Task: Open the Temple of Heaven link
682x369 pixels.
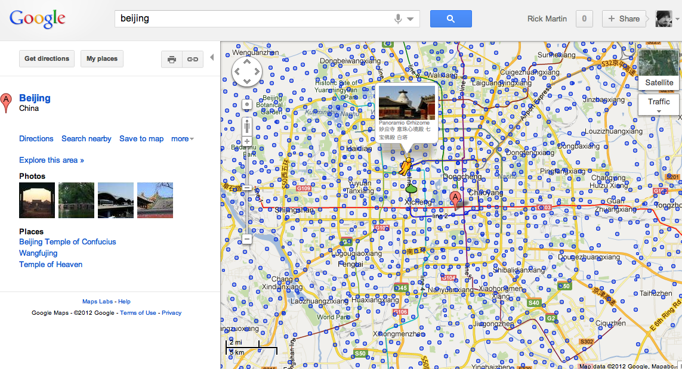Action: [x=51, y=264]
